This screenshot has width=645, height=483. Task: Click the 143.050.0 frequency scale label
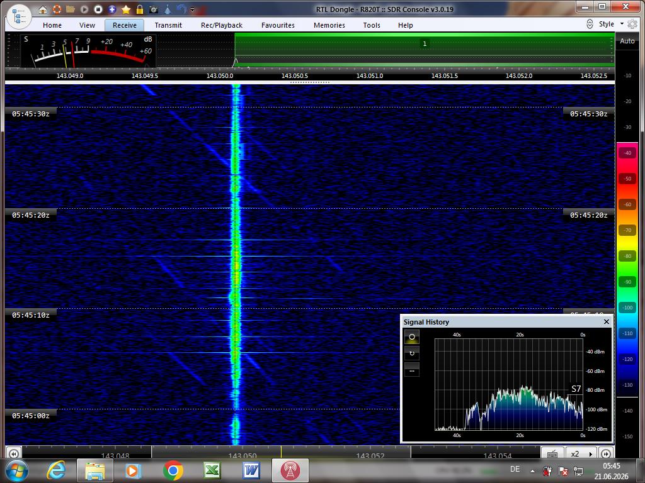pyautogui.click(x=220, y=76)
